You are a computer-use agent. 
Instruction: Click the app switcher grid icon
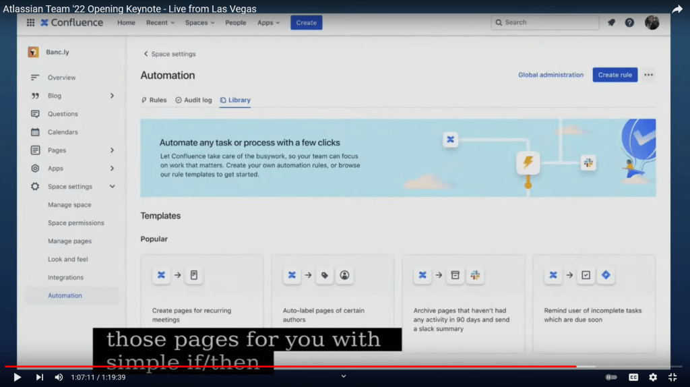pyautogui.click(x=30, y=23)
